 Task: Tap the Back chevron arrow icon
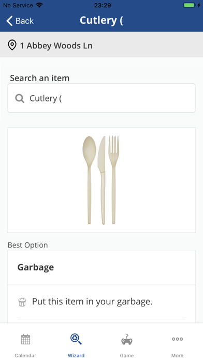tap(9, 21)
